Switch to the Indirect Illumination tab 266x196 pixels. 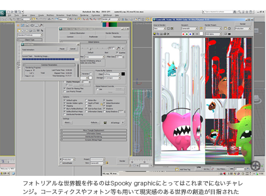click(77, 33)
